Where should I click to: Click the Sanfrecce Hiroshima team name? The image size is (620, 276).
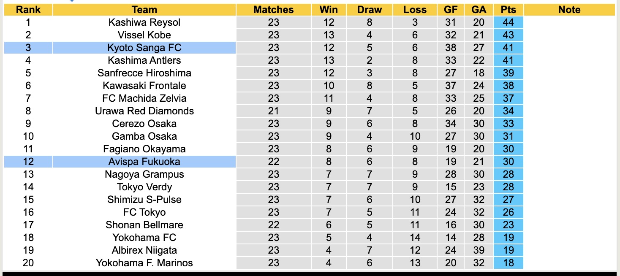point(144,73)
